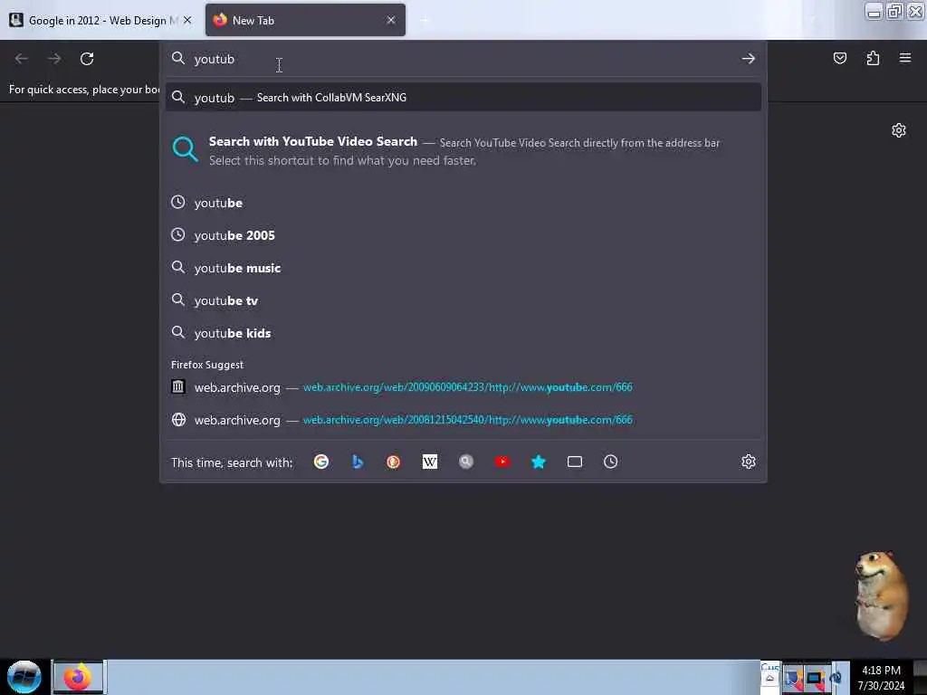Search this time with DuckDuckGo icon

pos(393,462)
